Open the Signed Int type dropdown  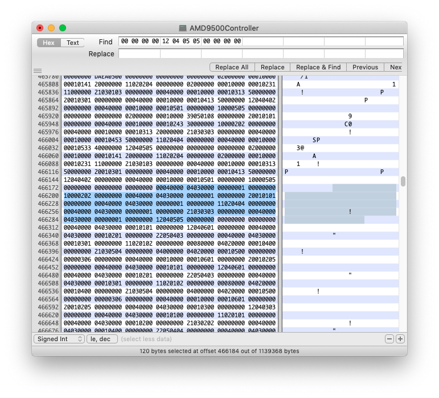59,339
